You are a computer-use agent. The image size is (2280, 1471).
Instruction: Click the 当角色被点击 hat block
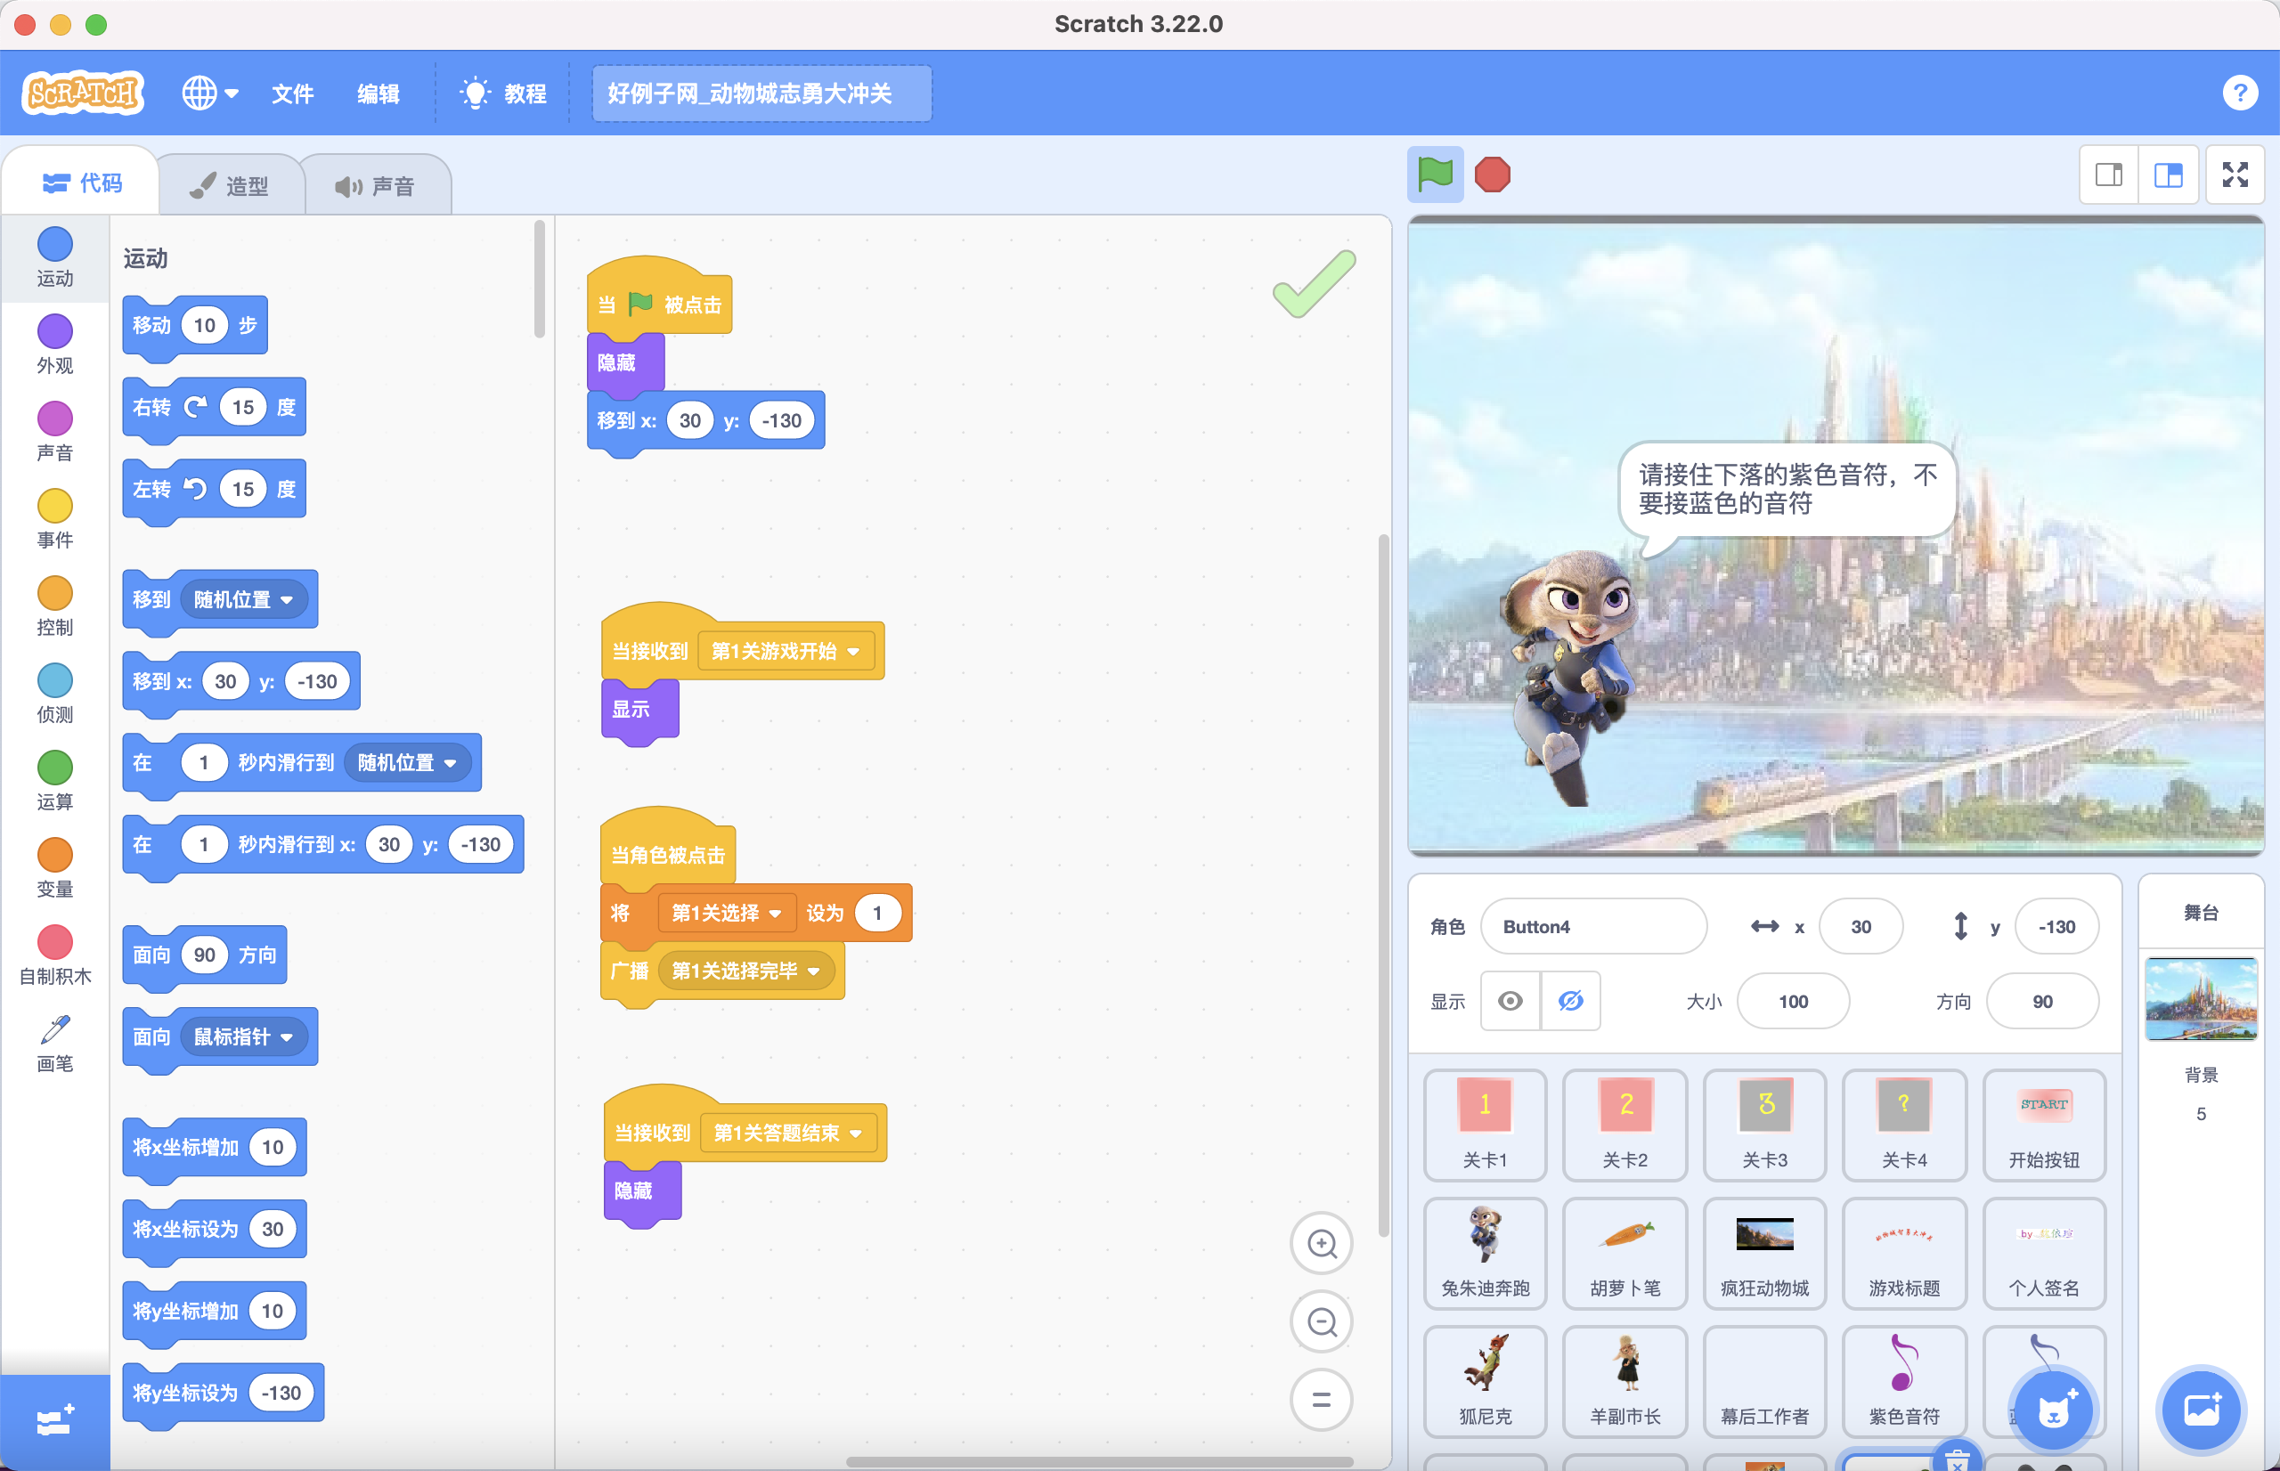pyautogui.click(x=668, y=845)
